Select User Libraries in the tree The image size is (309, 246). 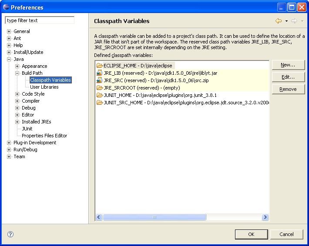pyautogui.click(x=44, y=87)
